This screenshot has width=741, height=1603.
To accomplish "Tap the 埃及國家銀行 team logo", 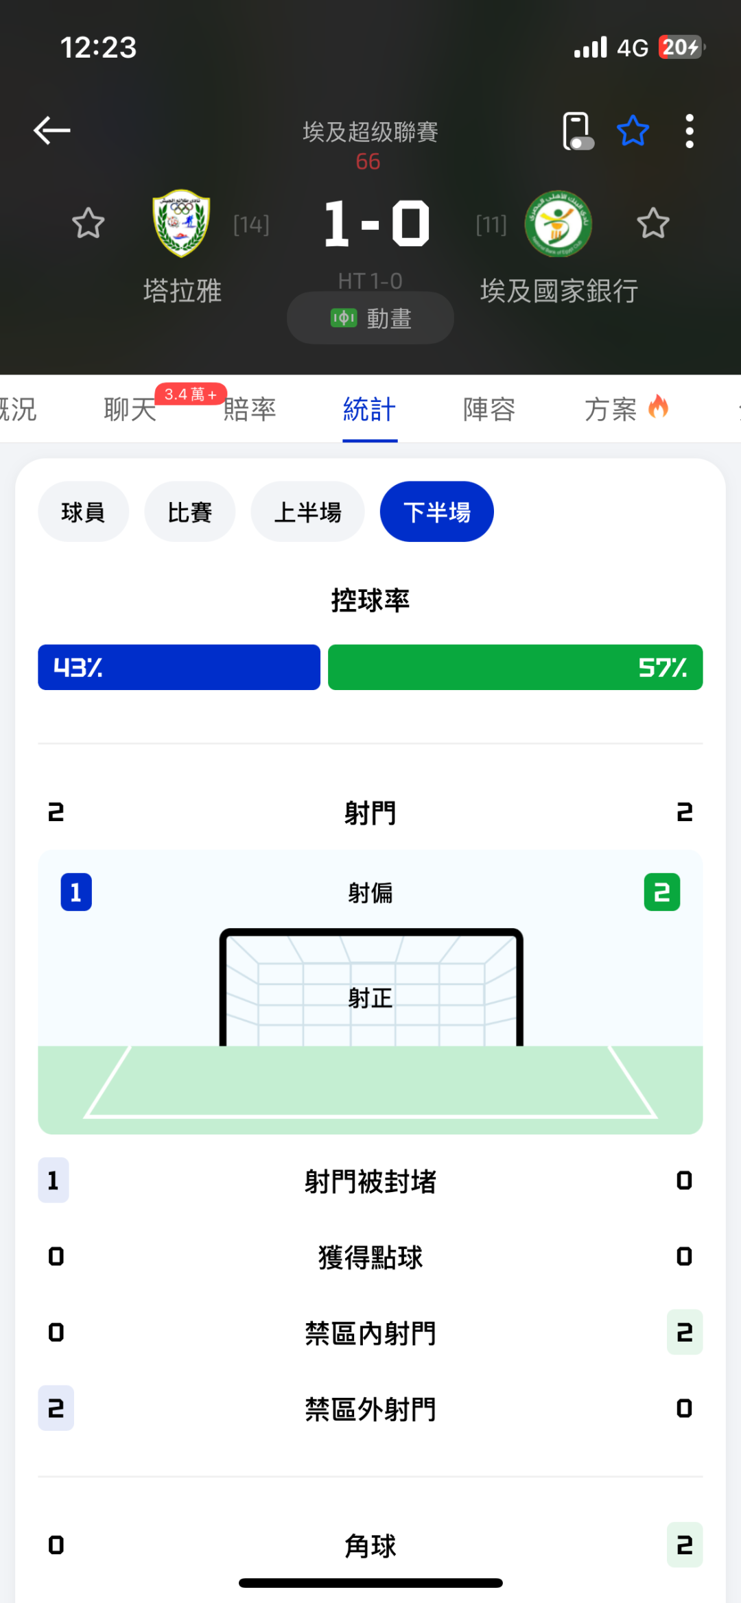I will pos(558,224).
